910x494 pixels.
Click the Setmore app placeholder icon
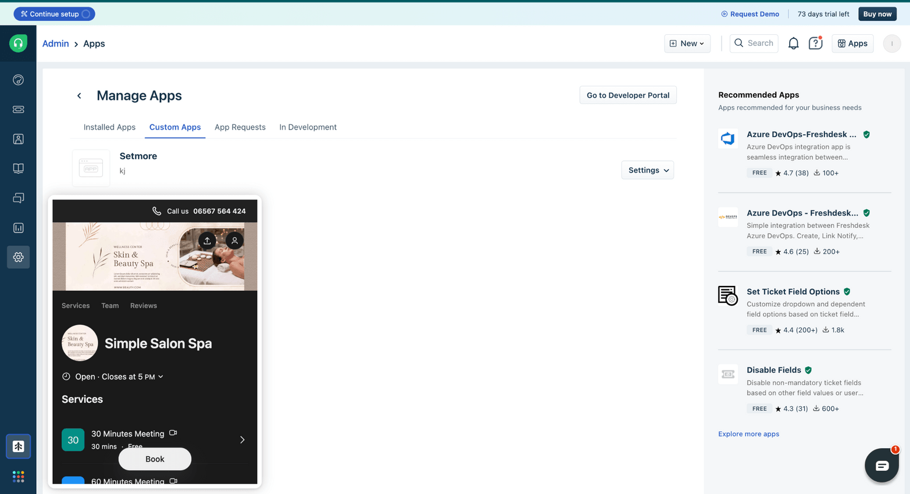click(91, 168)
